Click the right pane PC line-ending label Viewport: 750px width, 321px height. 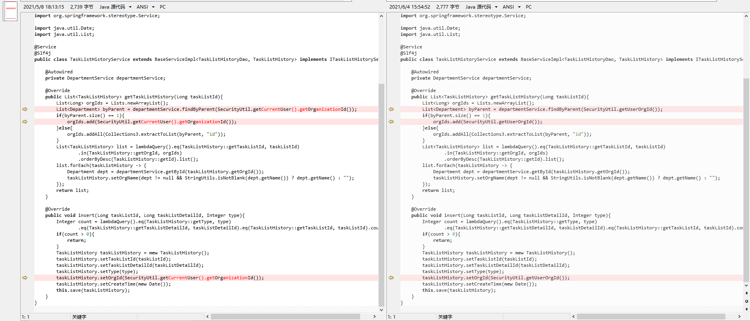coord(529,7)
